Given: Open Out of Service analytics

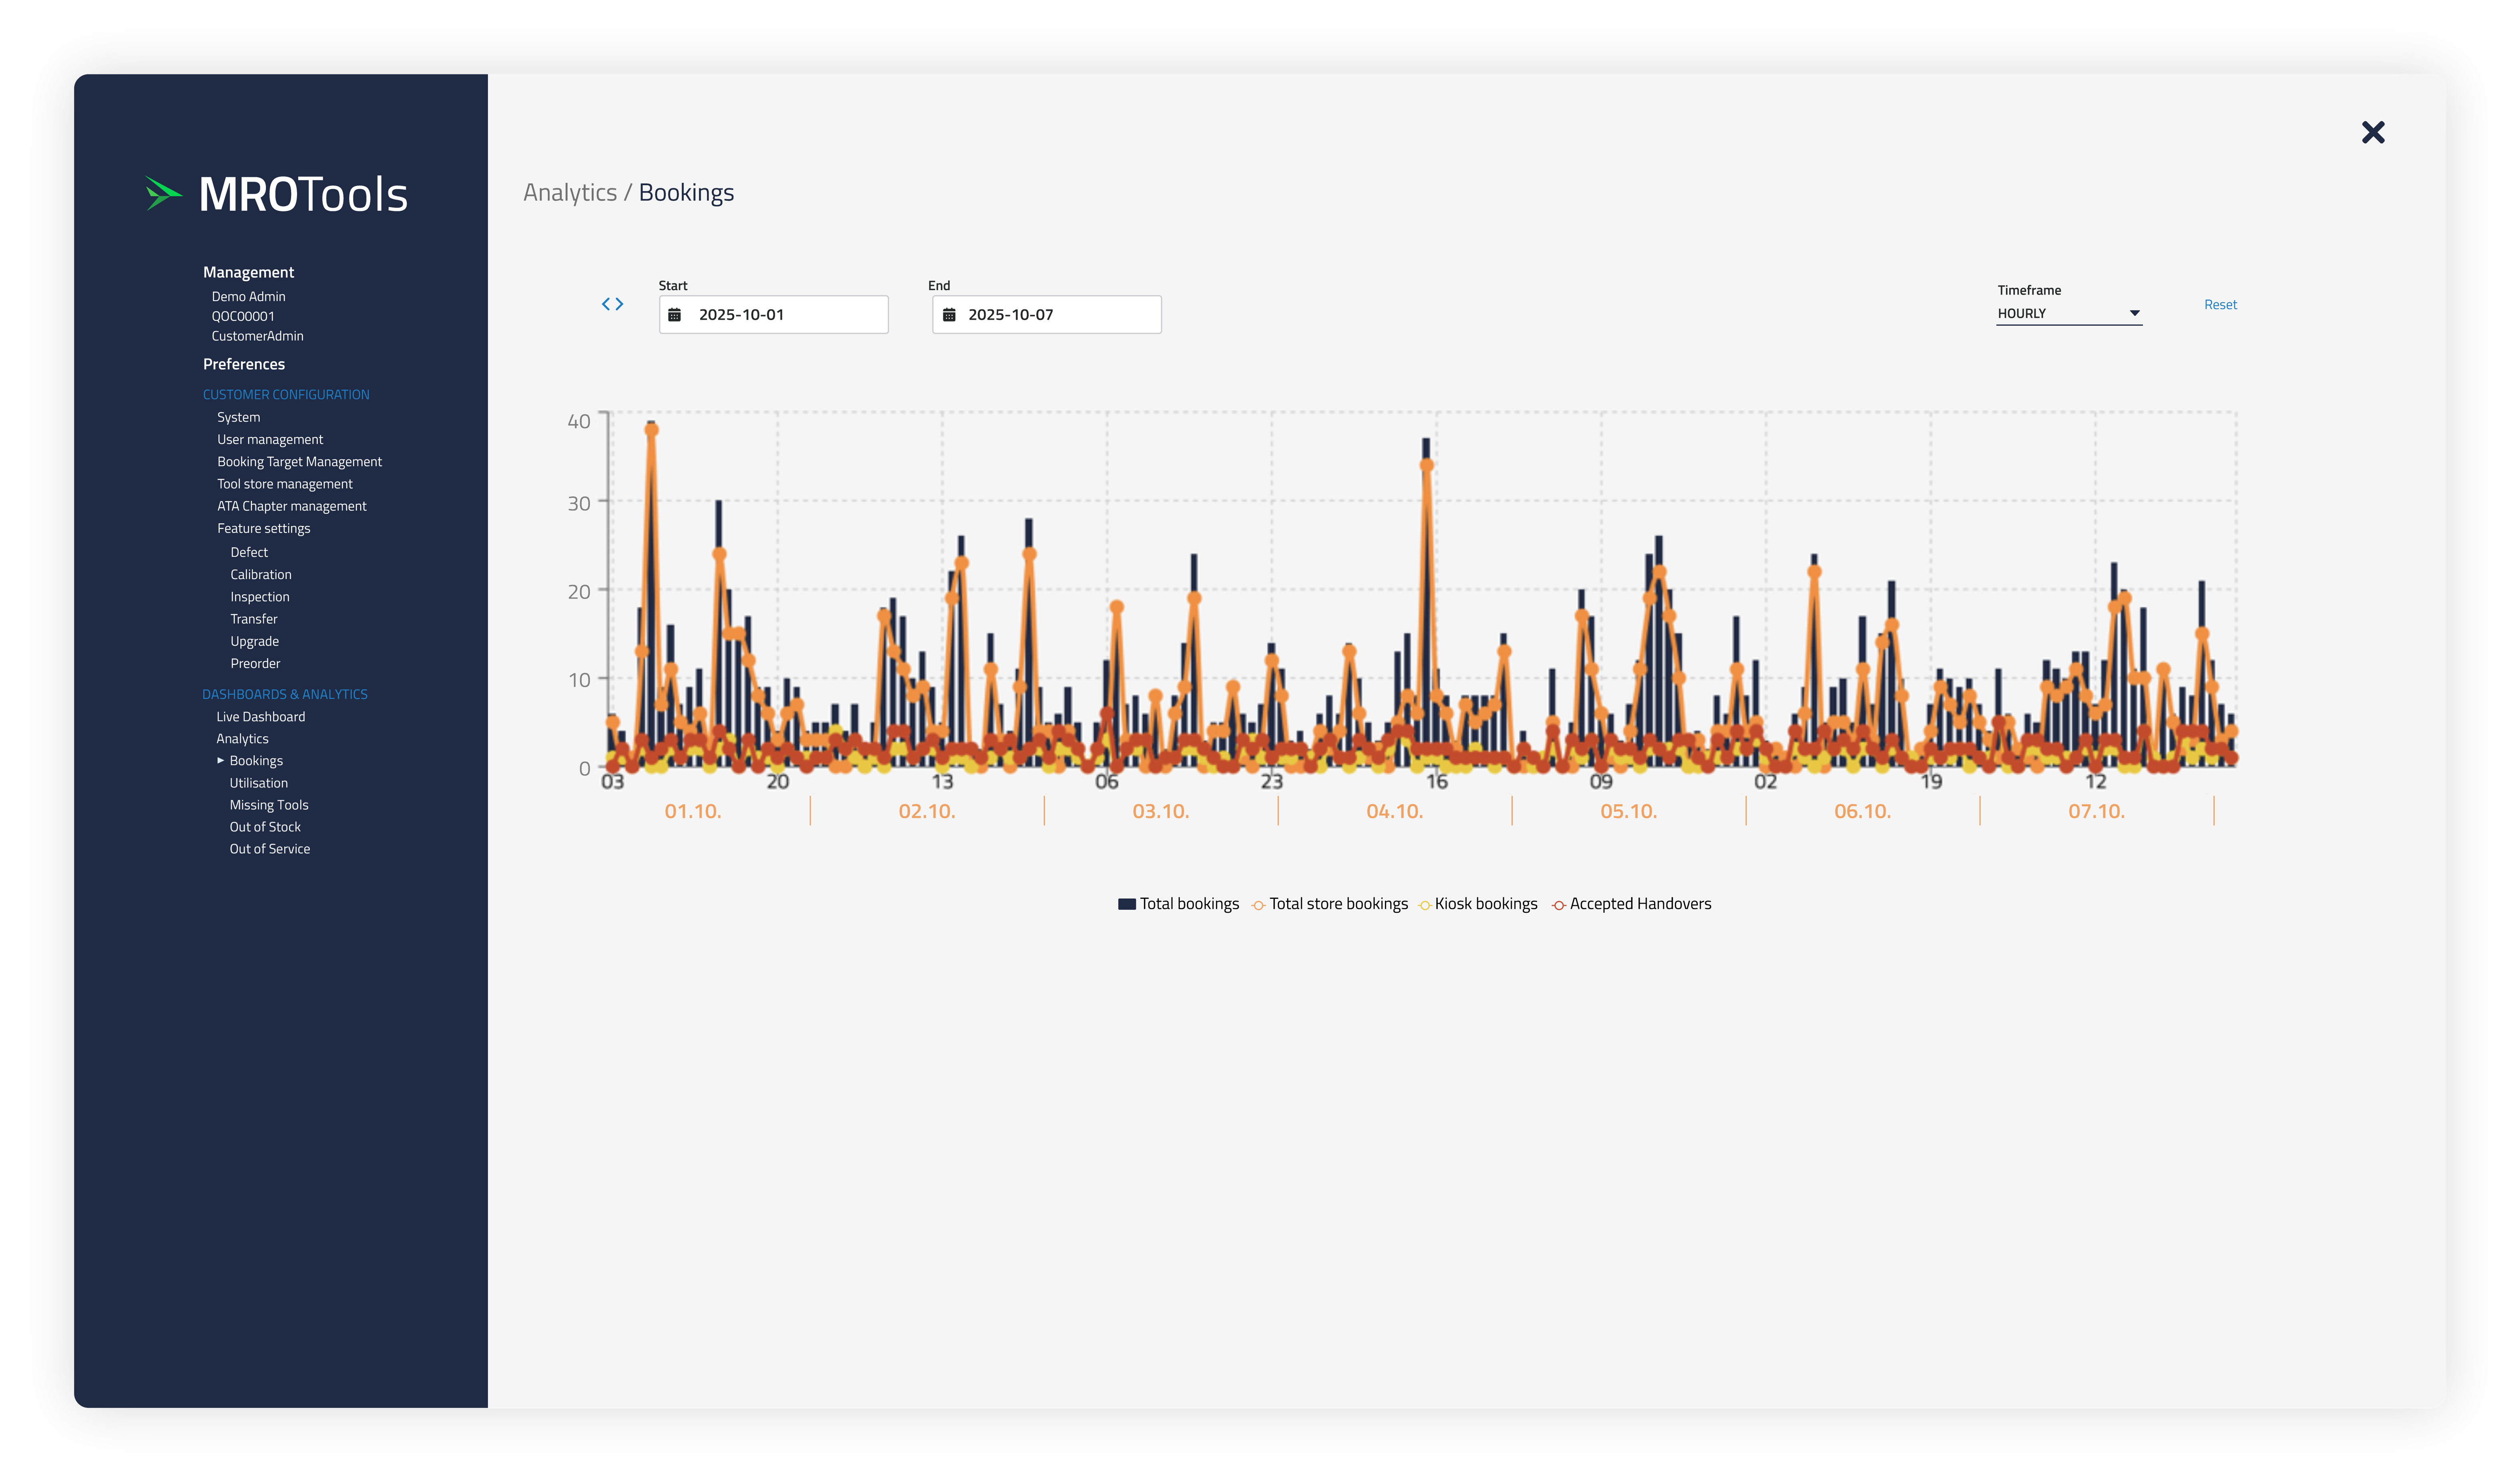Looking at the screenshot, I should (x=269, y=849).
